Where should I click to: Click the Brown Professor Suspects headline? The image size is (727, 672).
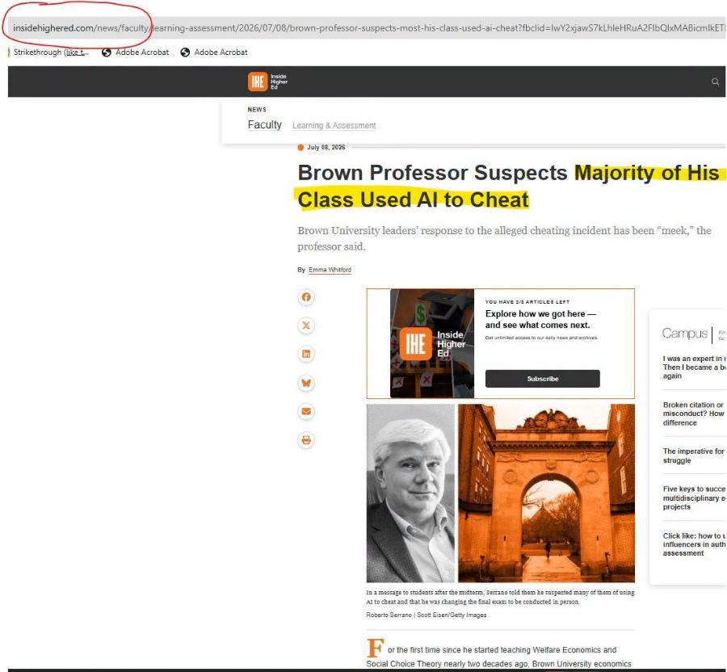point(508,187)
